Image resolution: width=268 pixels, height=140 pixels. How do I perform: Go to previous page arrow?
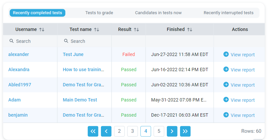(x=106, y=131)
